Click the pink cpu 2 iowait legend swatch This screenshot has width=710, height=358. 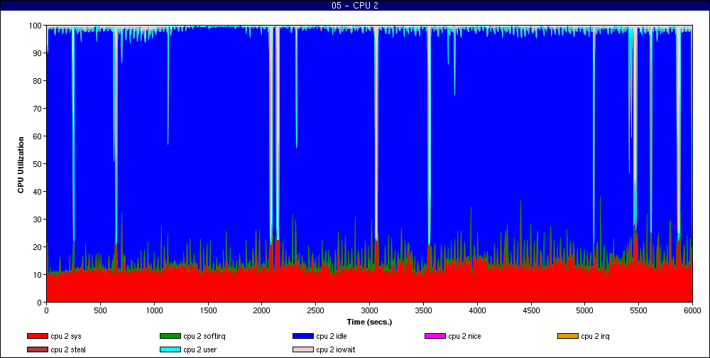coord(302,350)
